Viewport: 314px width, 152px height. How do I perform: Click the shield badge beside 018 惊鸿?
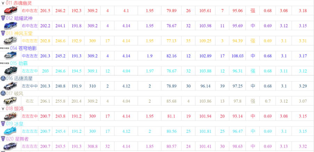coord(3,109)
